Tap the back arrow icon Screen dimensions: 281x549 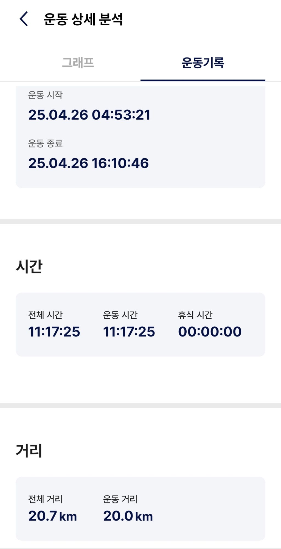(24, 19)
